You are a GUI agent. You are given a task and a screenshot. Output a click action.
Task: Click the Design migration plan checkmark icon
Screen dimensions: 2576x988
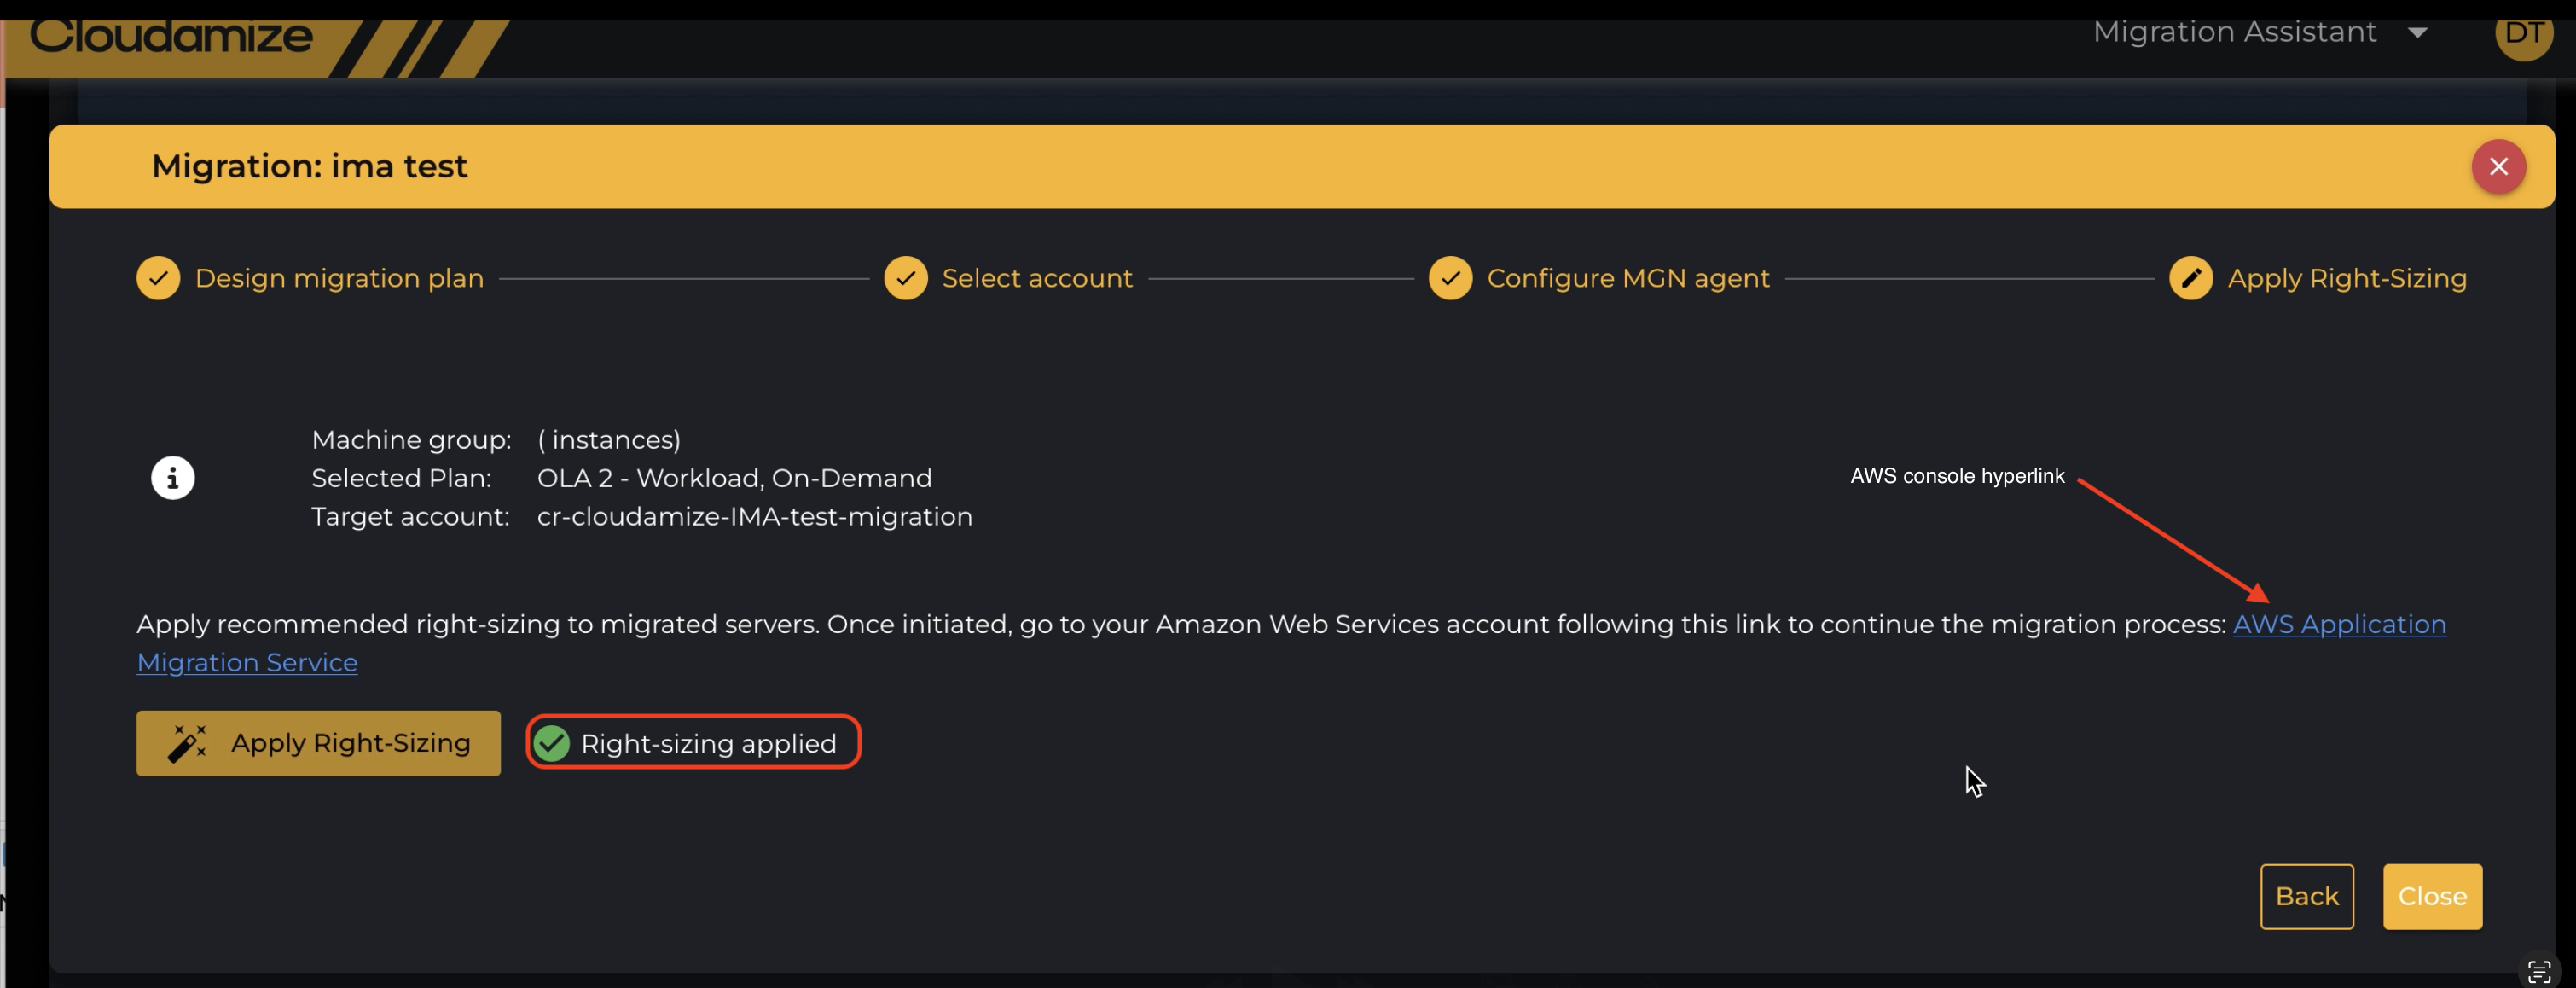point(158,278)
